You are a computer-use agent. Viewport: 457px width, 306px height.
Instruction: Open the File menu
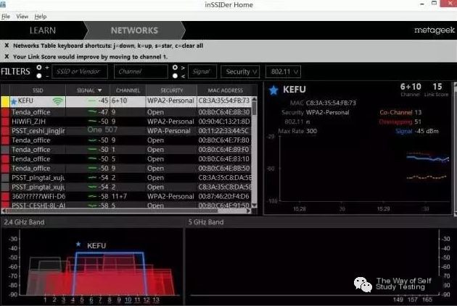pos(6,17)
